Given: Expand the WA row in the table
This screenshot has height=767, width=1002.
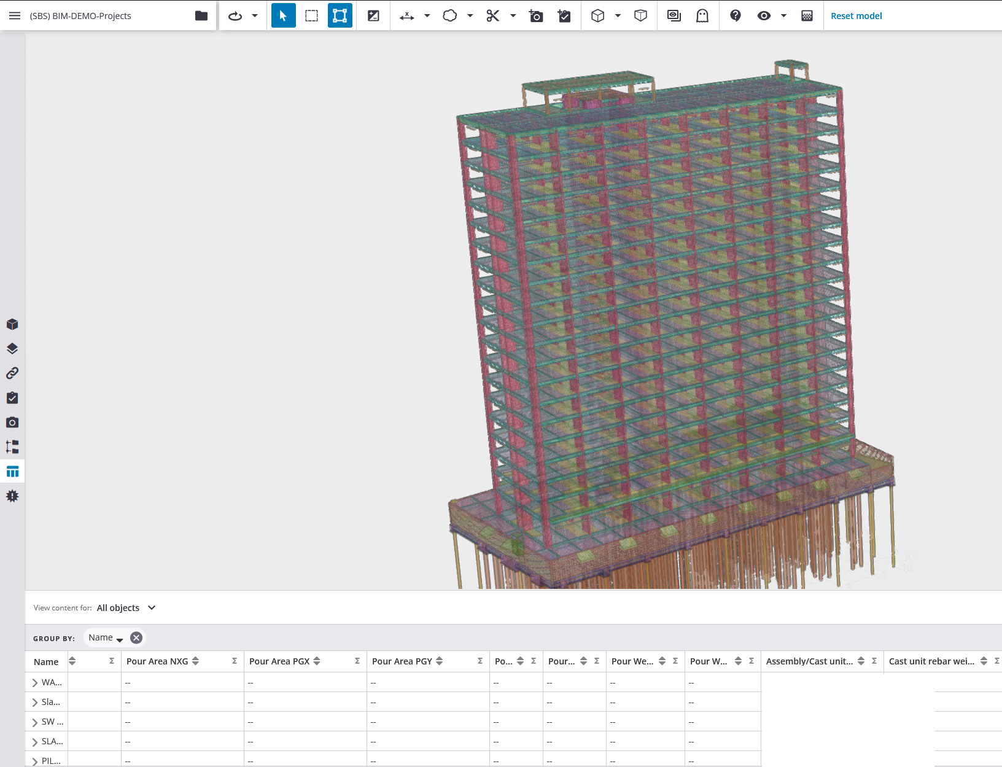Looking at the screenshot, I should 35,682.
